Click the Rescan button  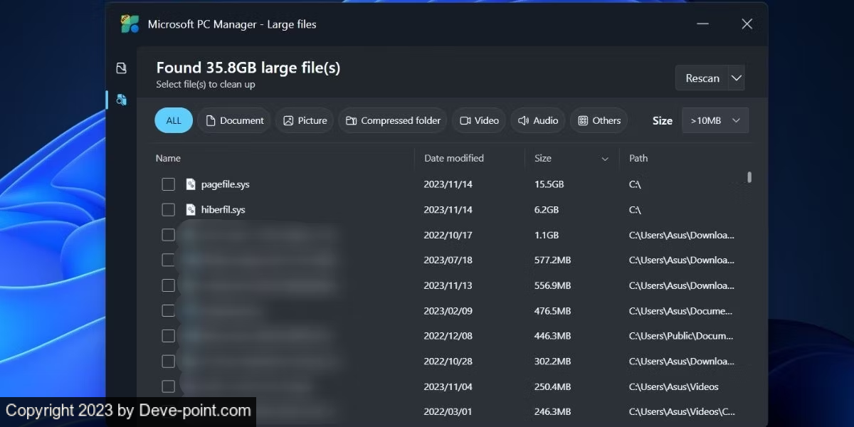[702, 78]
